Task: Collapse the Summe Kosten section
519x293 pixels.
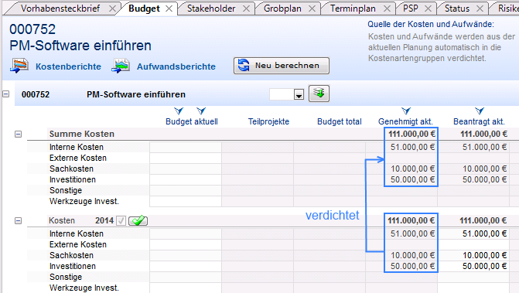Action: point(19,134)
